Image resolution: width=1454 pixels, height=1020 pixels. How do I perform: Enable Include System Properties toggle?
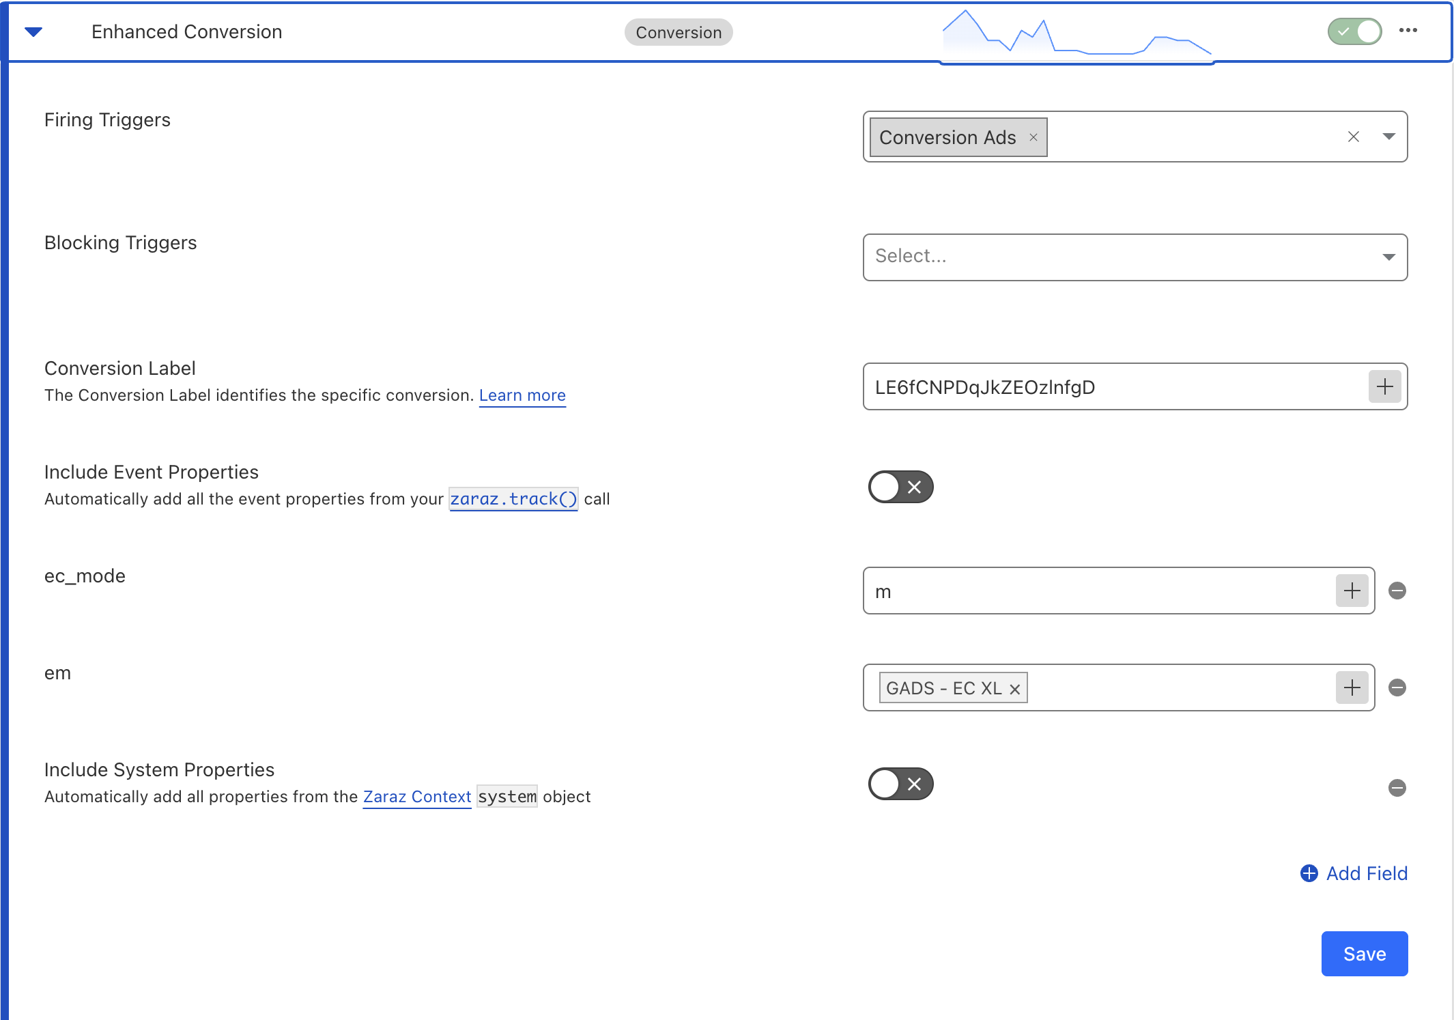click(900, 784)
